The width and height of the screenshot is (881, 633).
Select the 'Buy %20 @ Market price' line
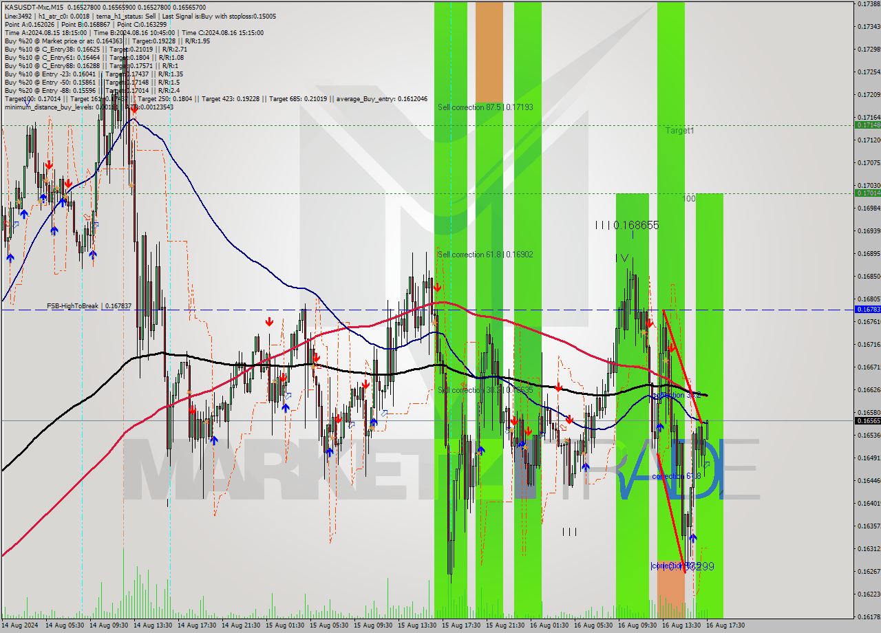[x=107, y=41]
